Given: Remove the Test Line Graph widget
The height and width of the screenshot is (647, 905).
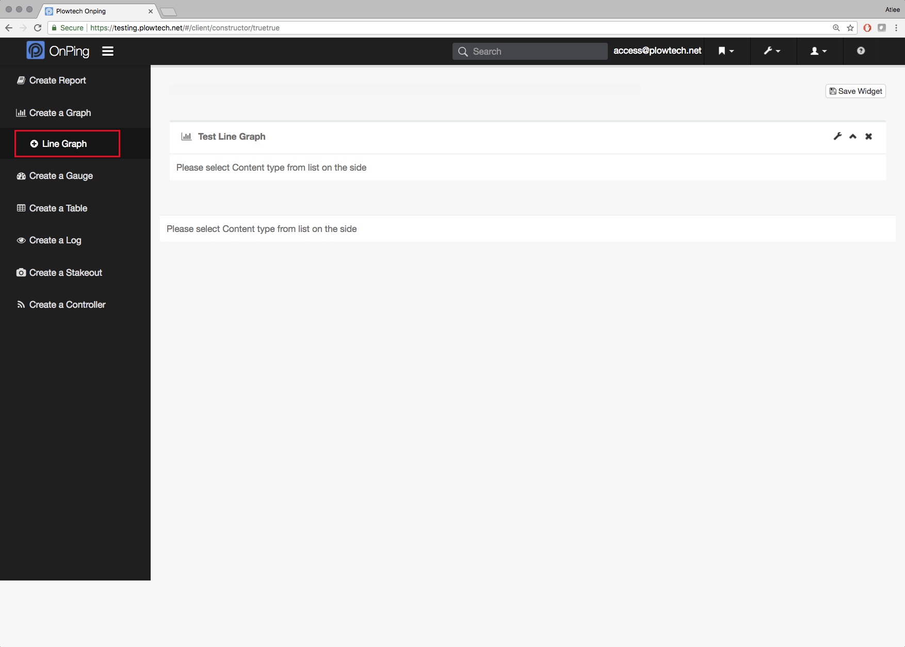Looking at the screenshot, I should pyautogui.click(x=869, y=137).
